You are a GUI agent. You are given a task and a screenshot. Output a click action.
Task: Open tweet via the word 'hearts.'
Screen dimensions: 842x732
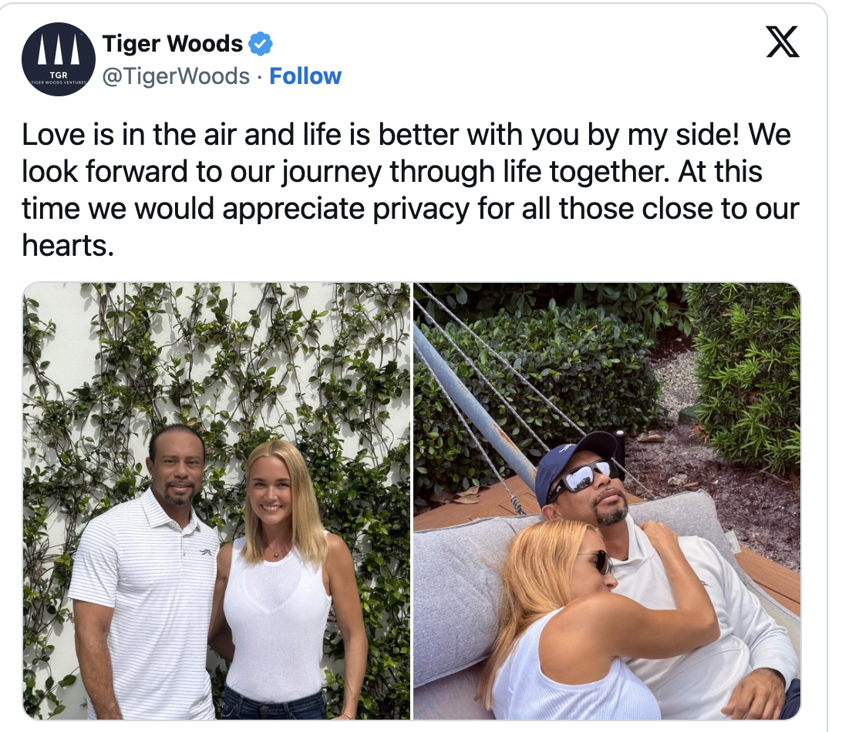(68, 246)
